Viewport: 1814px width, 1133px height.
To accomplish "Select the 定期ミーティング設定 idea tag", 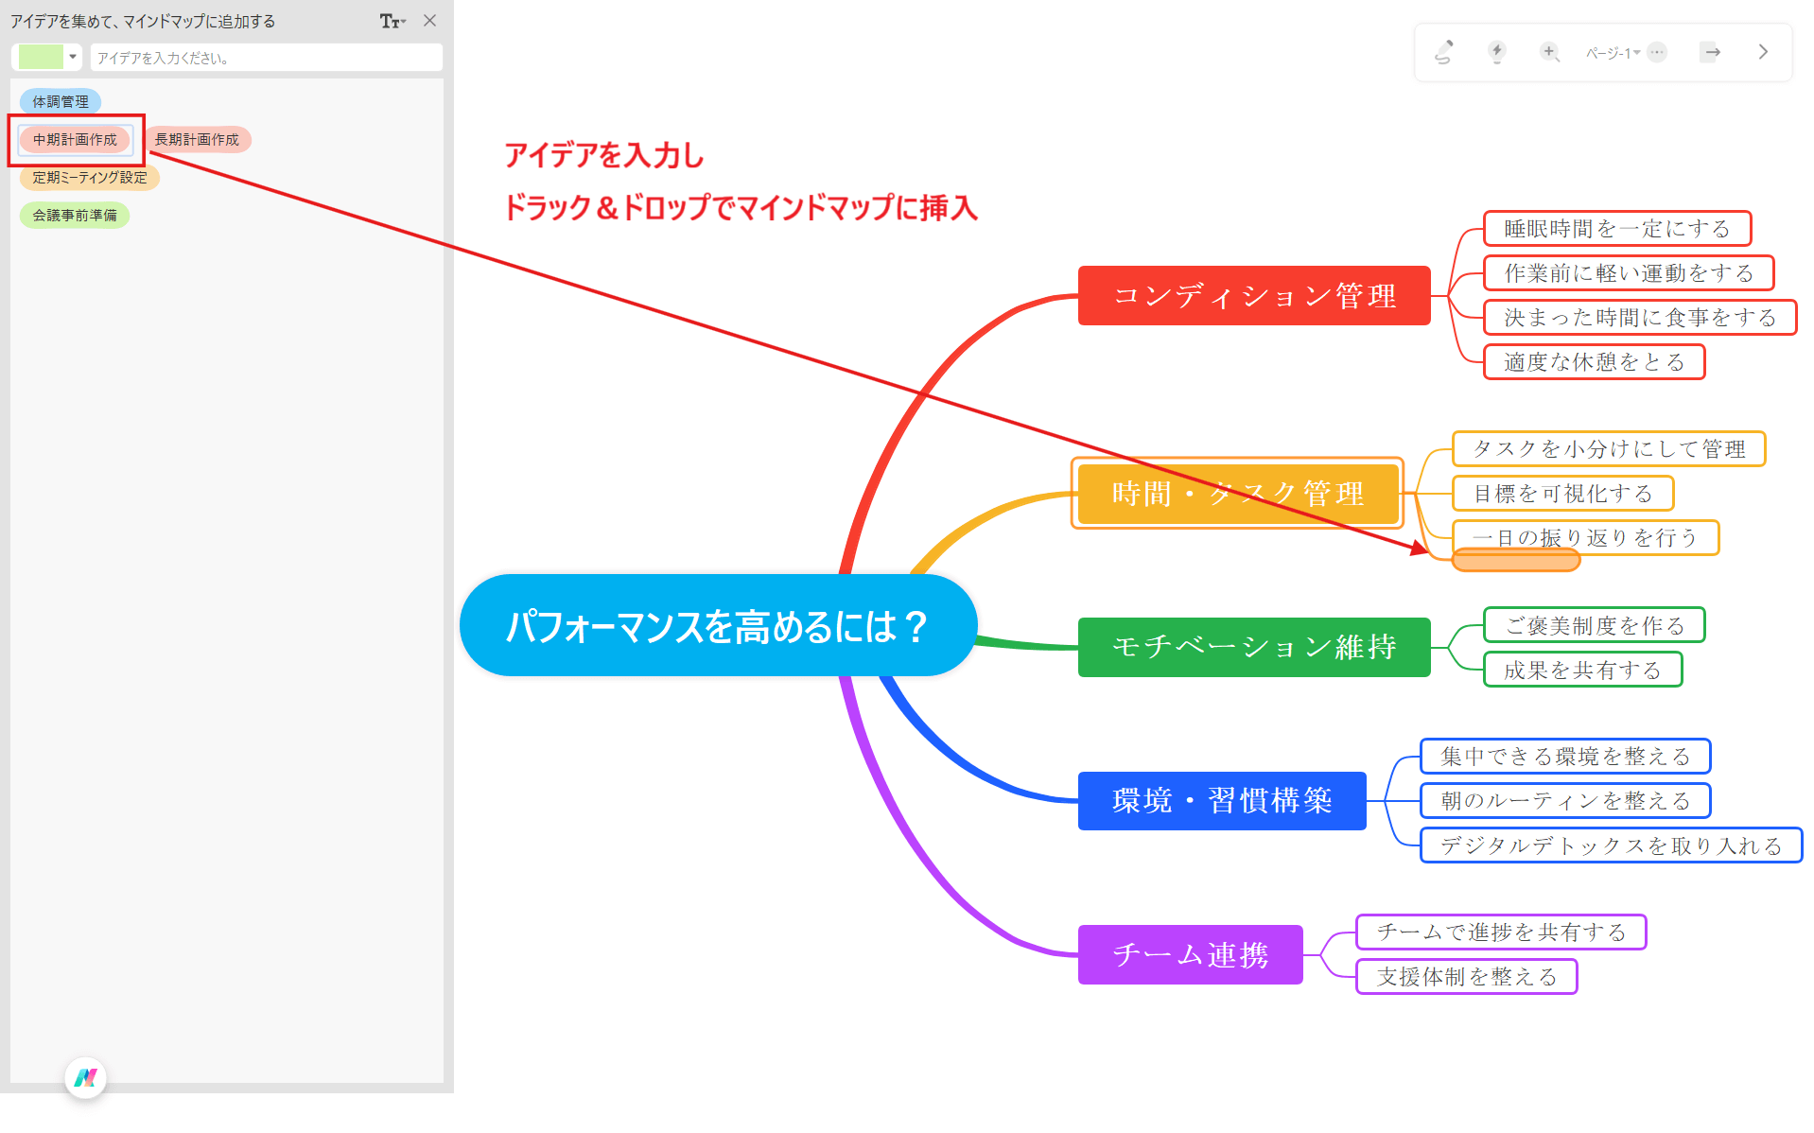I will pyautogui.click(x=90, y=177).
